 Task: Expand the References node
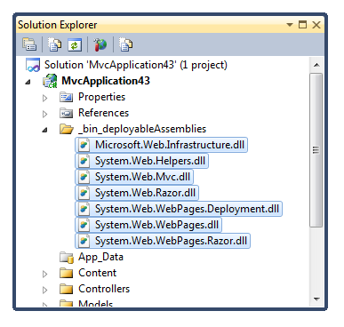click(x=45, y=114)
